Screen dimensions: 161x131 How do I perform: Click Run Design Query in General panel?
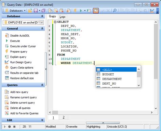[x=18, y=62]
